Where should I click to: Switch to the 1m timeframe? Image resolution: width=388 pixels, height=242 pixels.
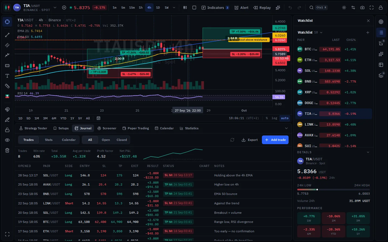115,8
